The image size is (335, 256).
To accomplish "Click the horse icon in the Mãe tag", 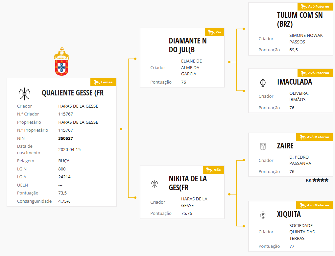I will pos(209,170).
